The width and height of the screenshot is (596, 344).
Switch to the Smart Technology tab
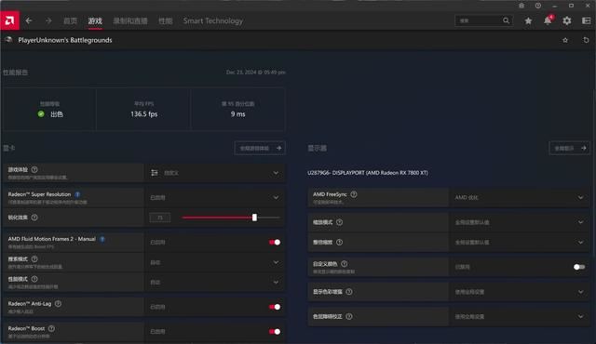click(213, 20)
